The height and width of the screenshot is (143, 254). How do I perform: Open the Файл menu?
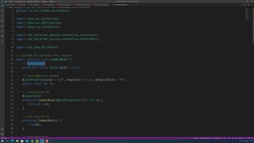click(6, 2)
